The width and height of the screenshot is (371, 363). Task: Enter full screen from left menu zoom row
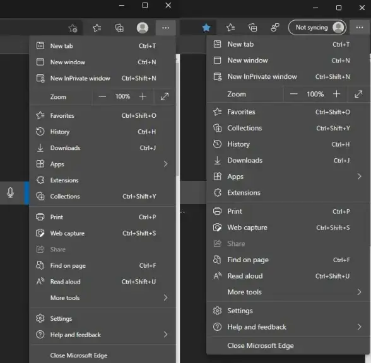(165, 96)
